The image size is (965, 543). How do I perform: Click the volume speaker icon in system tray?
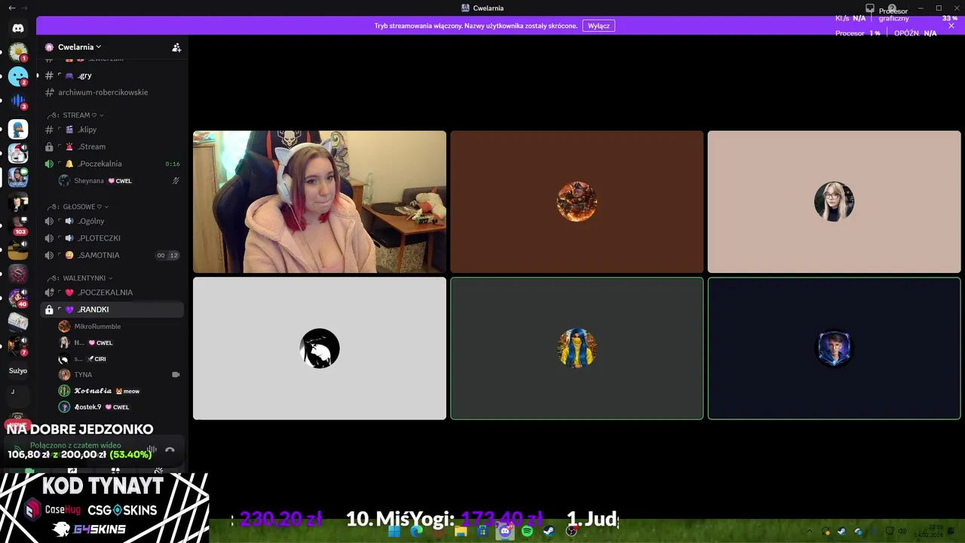pyautogui.click(x=902, y=531)
